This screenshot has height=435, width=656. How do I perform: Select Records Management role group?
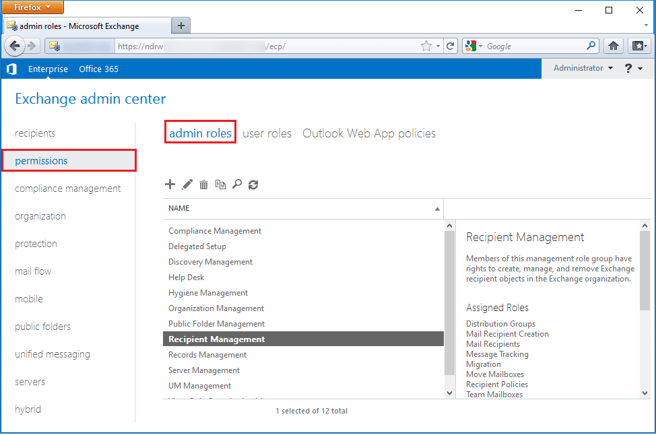pos(303,355)
